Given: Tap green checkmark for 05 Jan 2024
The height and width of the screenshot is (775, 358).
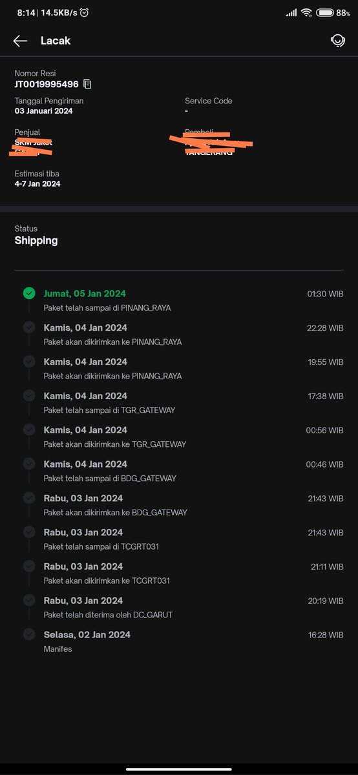Looking at the screenshot, I should 29,293.
